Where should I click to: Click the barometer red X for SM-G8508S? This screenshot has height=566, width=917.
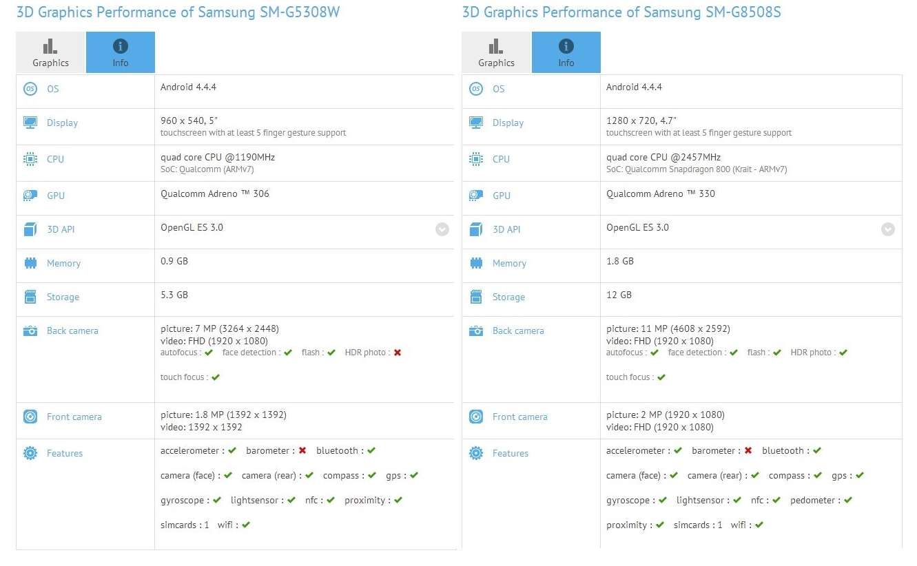click(748, 451)
